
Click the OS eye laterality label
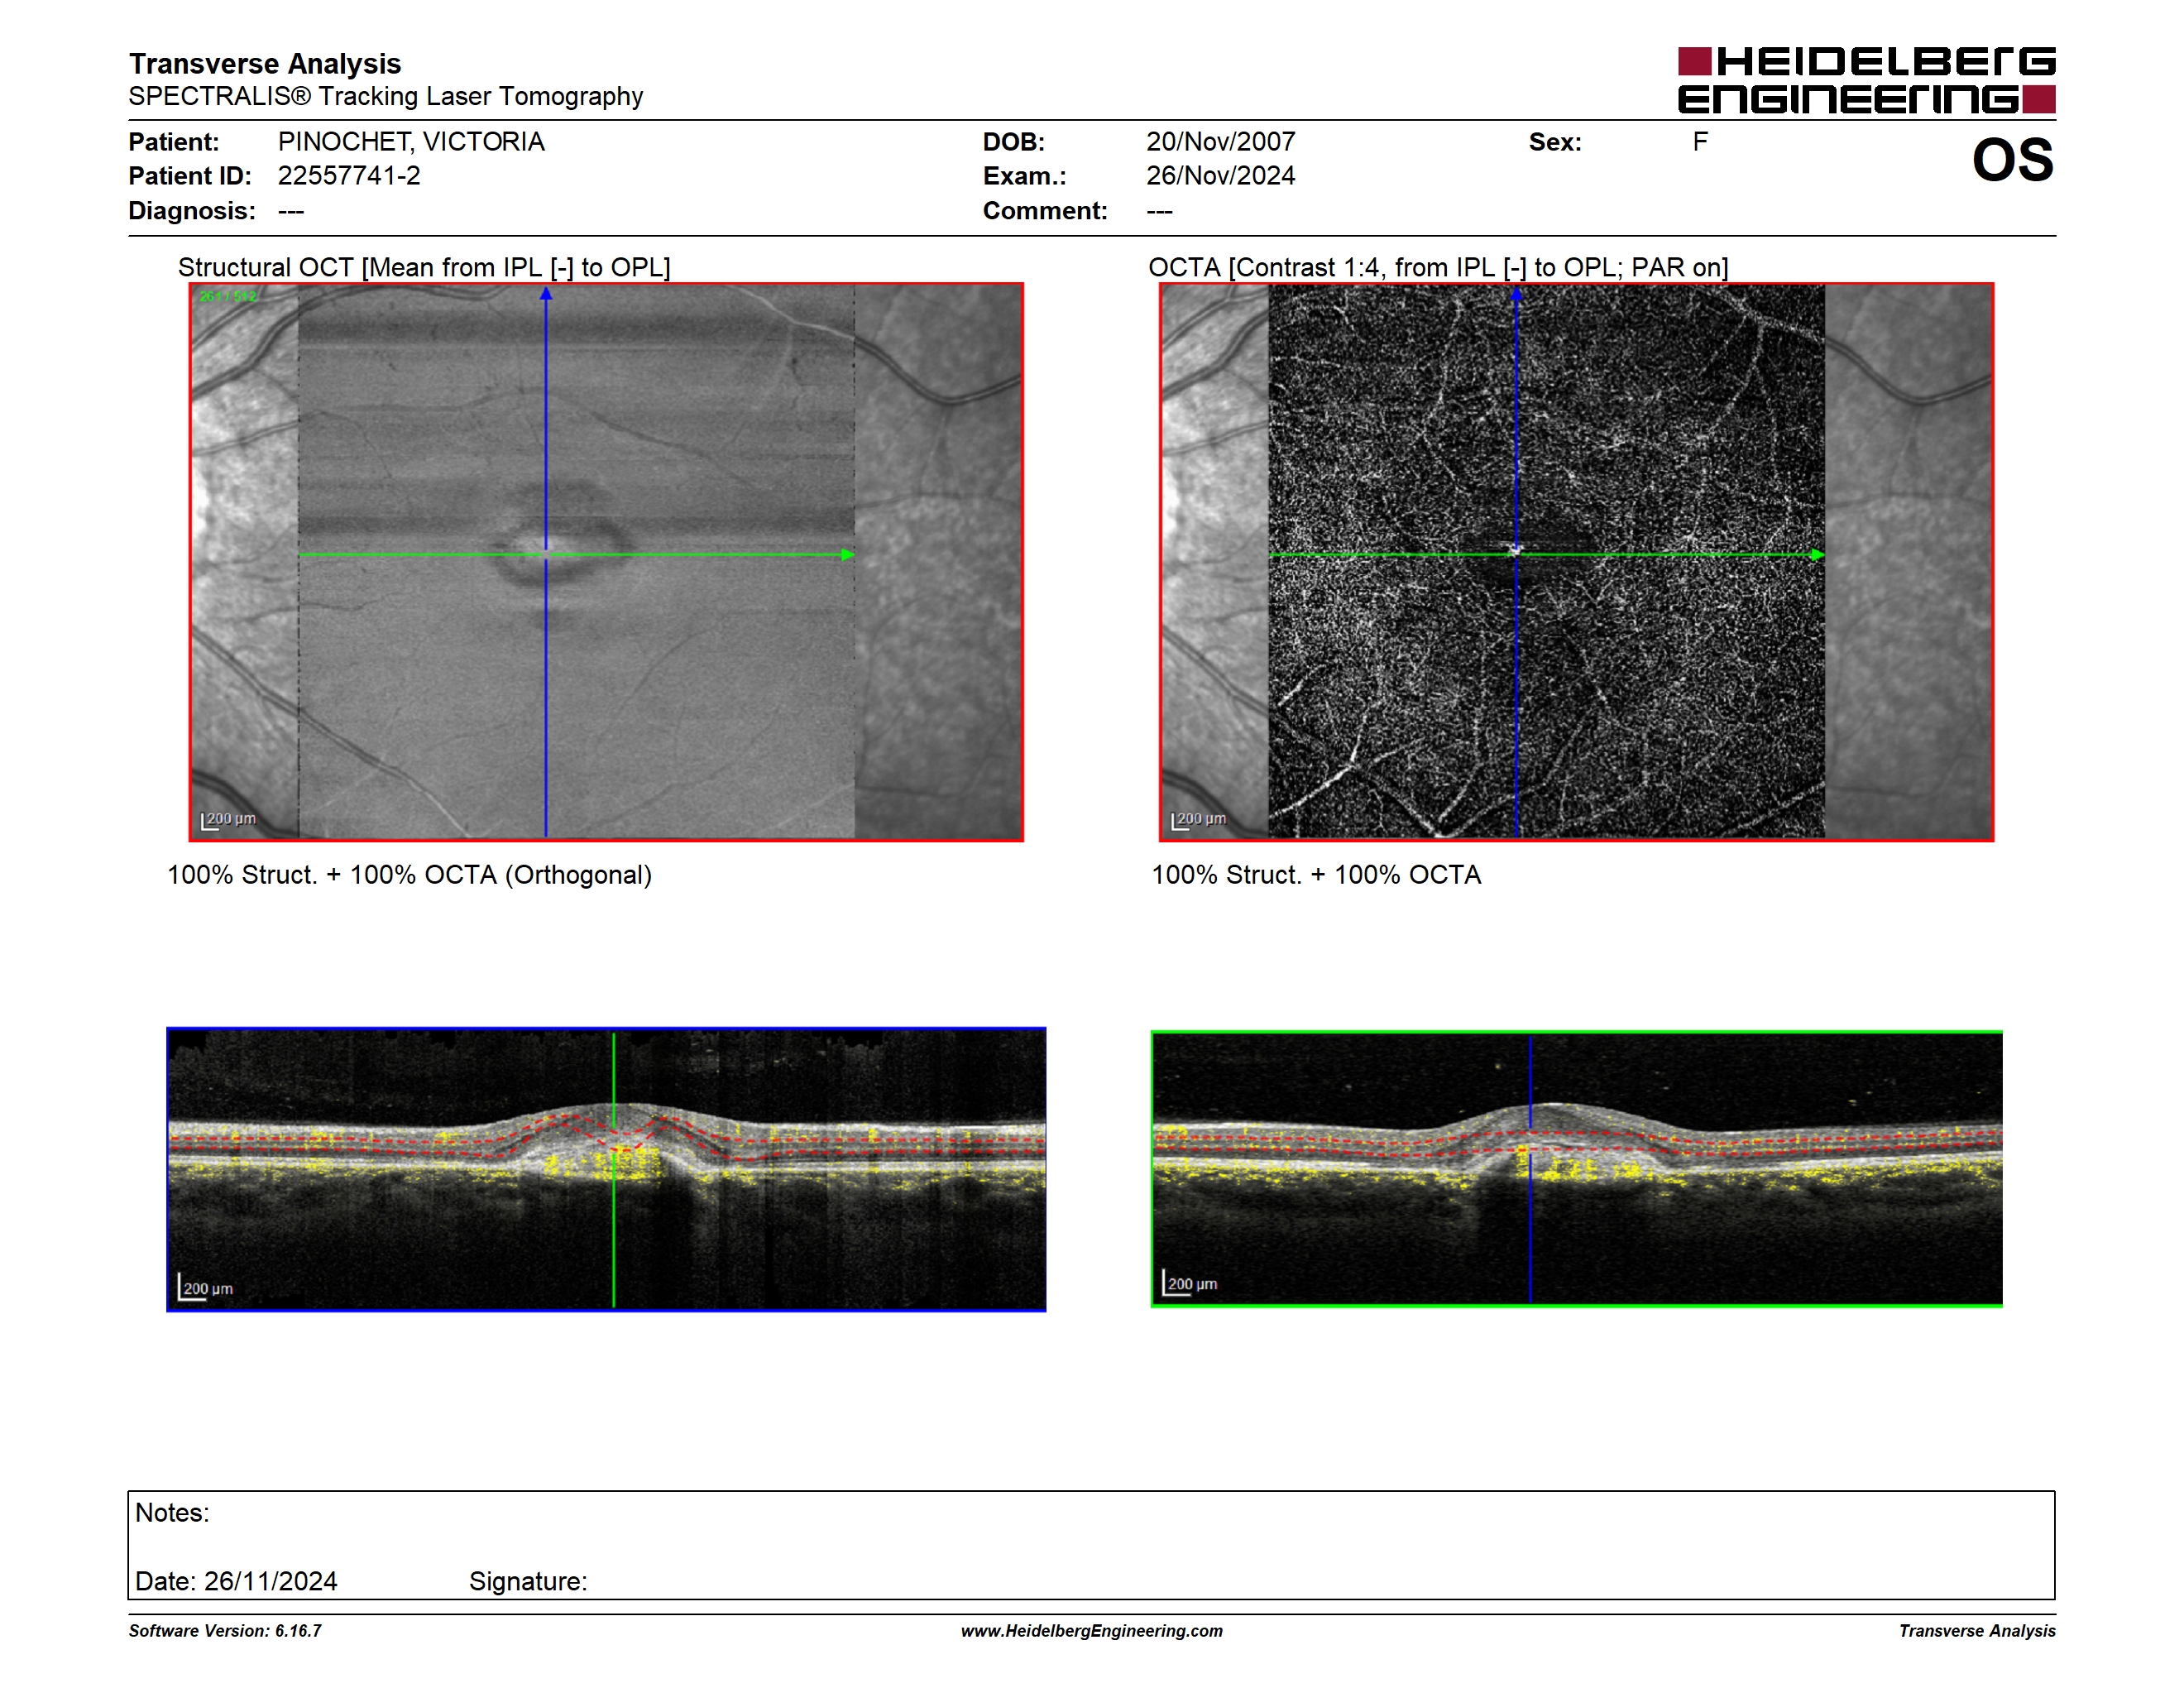(x=2012, y=160)
